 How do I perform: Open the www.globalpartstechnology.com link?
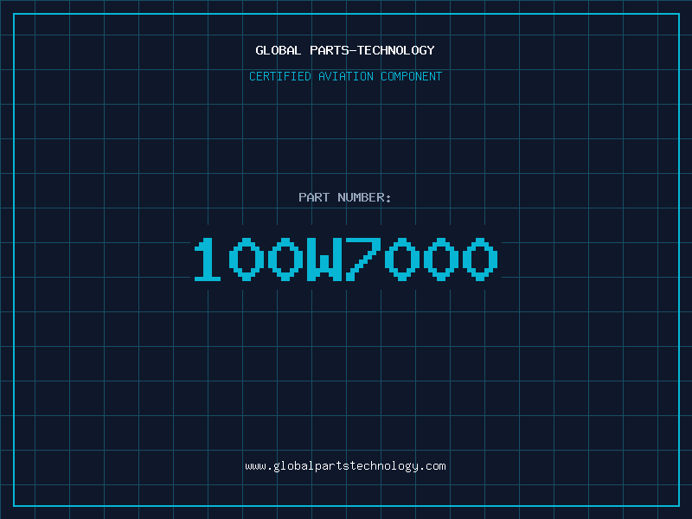[345, 466]
